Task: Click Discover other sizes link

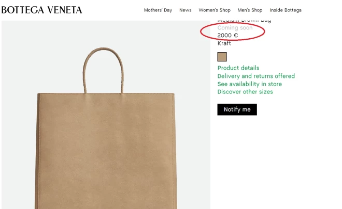Action: point(245,92)
